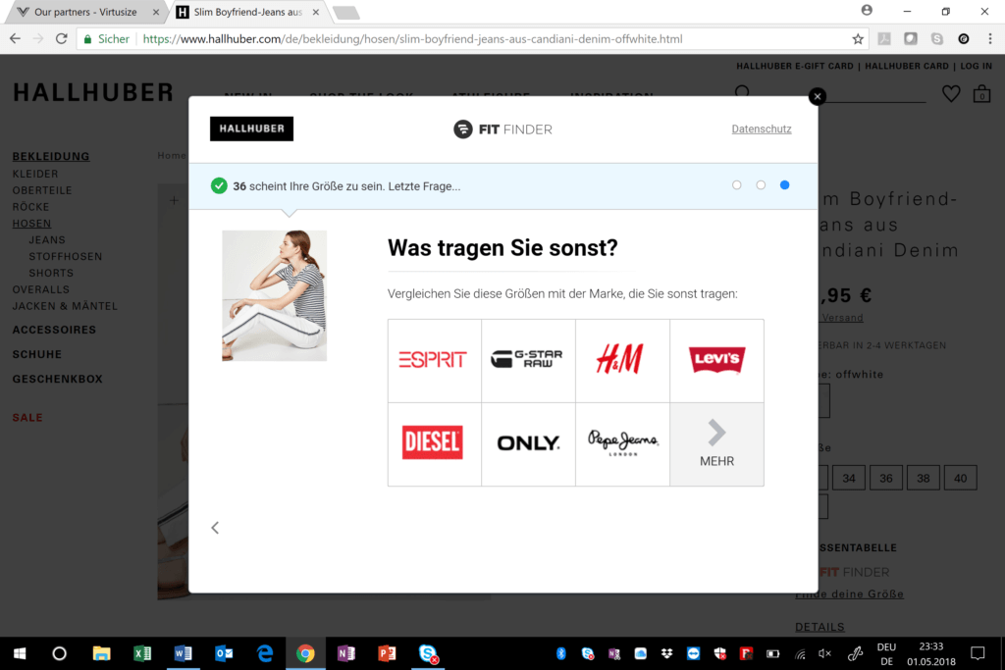This screenshot has height=670, width=1005.
Task: Open the Datenschutz link
Action: 762,129
